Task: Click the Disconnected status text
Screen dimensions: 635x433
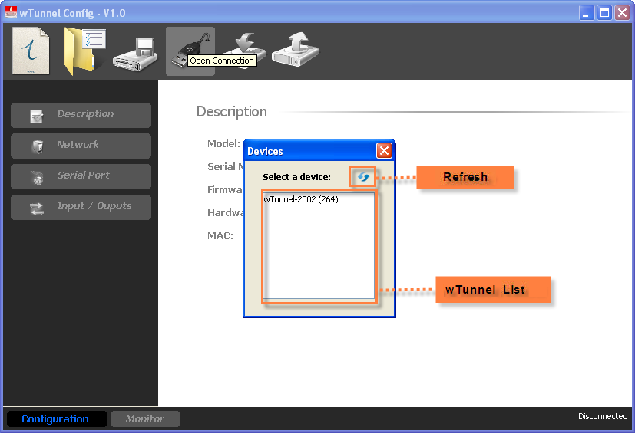Action: (x=602, y=416)
